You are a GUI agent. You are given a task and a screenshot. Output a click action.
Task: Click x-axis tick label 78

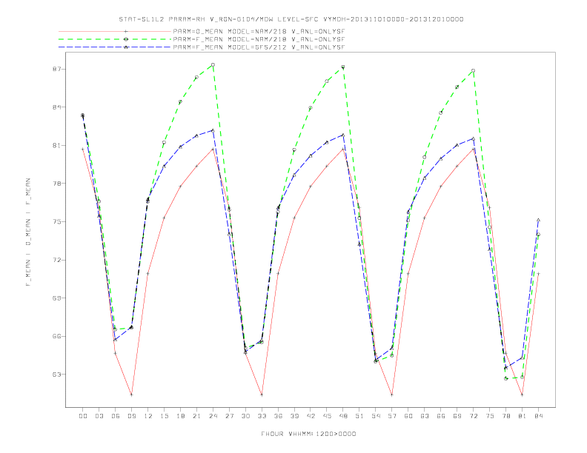click(x=506, y=416)
